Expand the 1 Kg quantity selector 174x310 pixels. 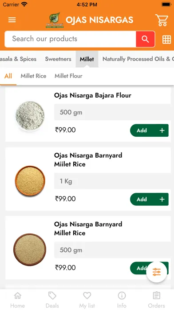(112, 181)
